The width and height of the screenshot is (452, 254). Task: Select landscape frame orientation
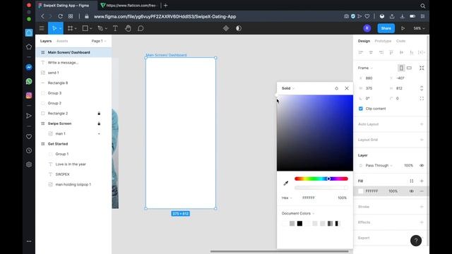click(410, 68)
